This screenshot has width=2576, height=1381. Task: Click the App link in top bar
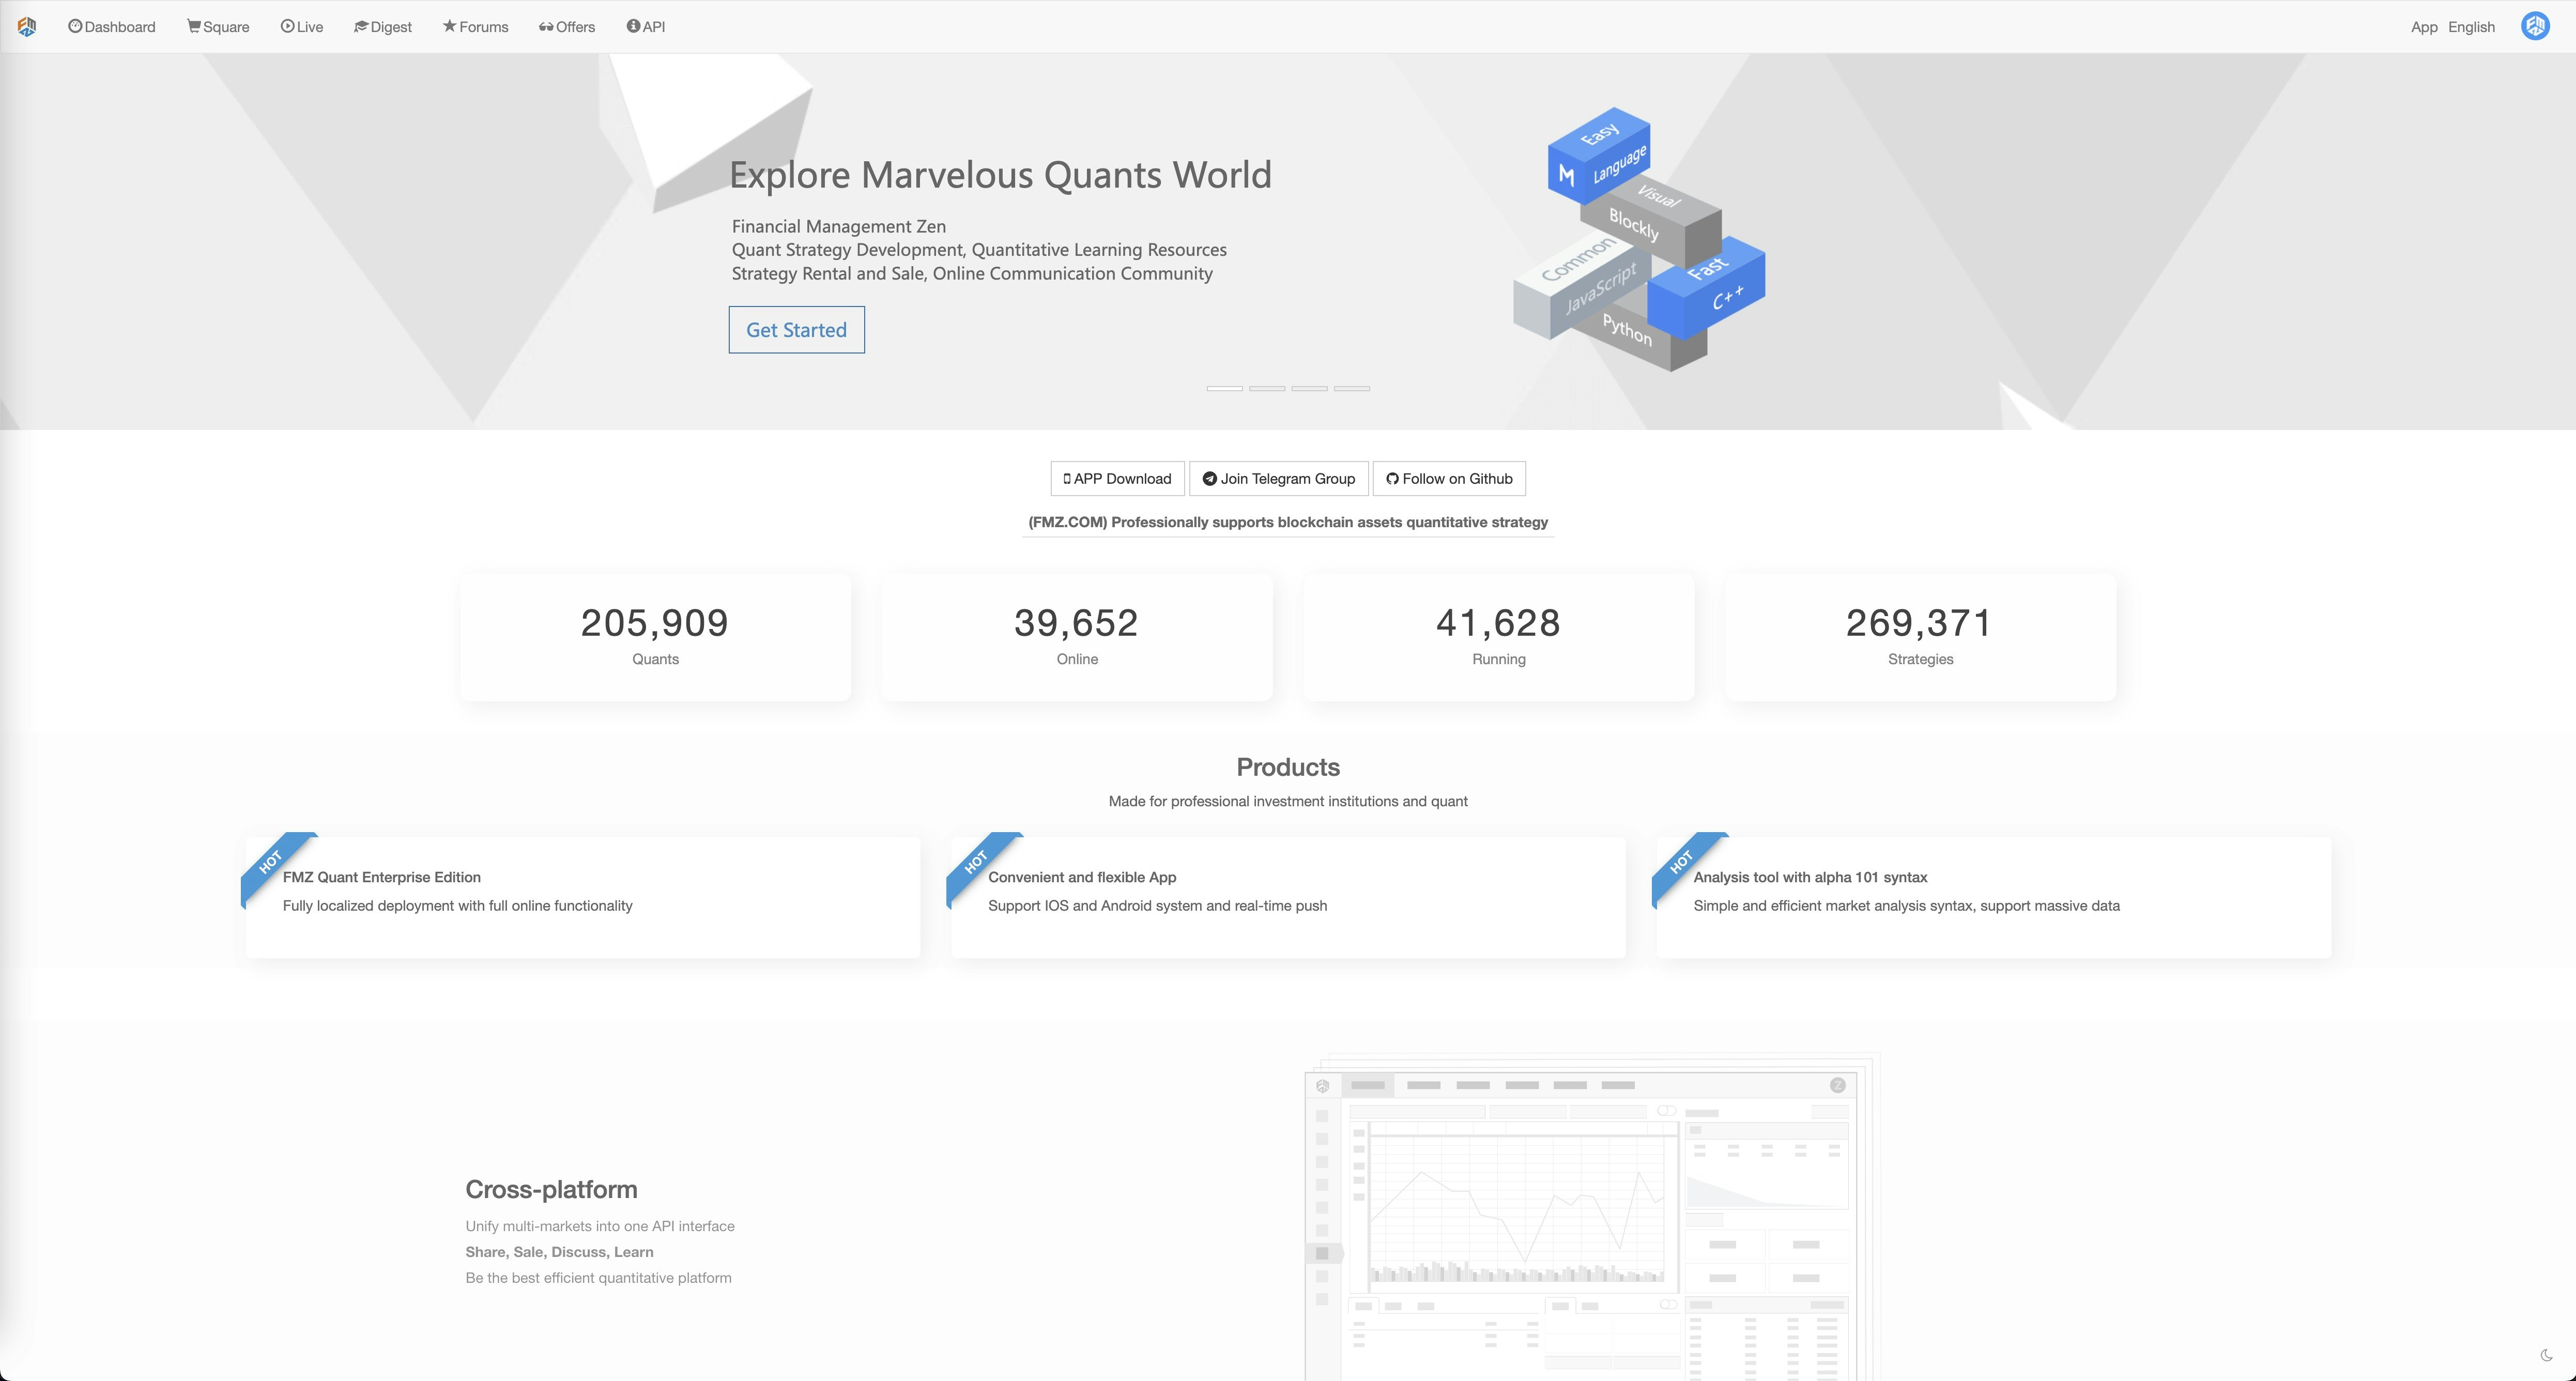2424,27
